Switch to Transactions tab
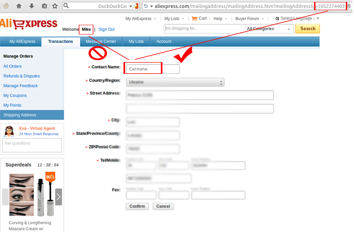 (60, 42)
